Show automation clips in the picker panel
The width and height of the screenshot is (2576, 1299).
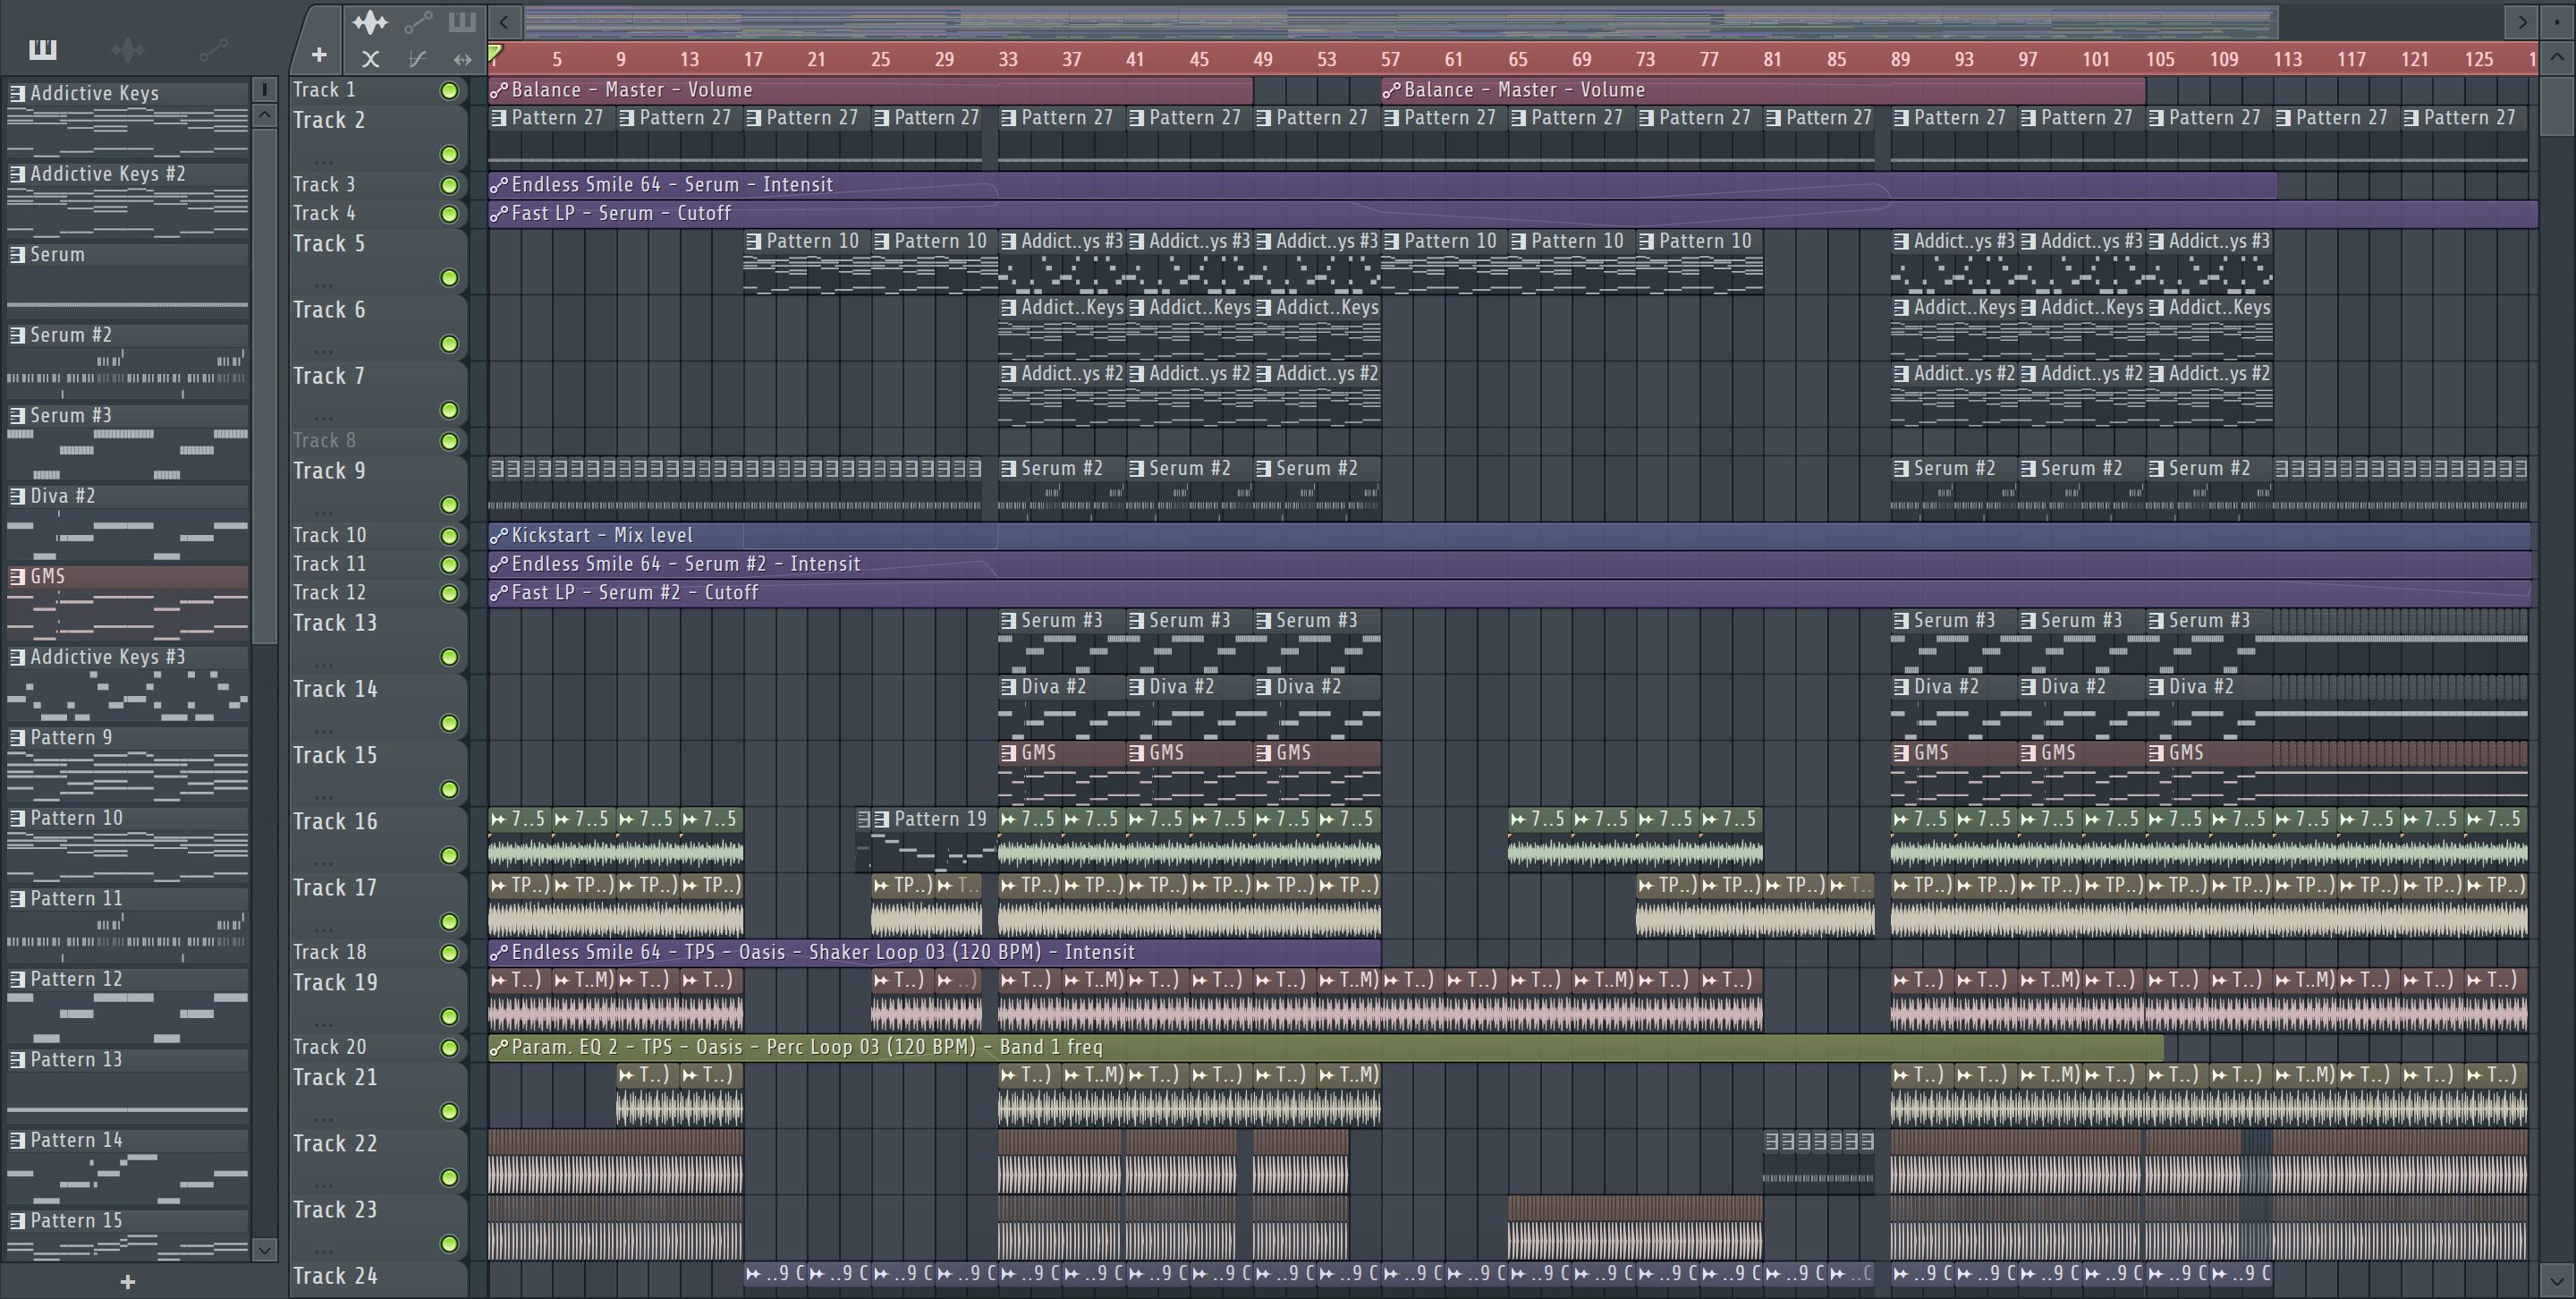click(213, 49)
